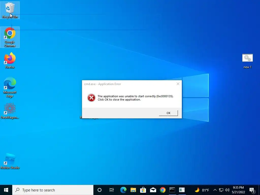The image size is (260, 195).
Task: Open Microsoft Store from the taskbar
Action: click(x=143, y=190)
